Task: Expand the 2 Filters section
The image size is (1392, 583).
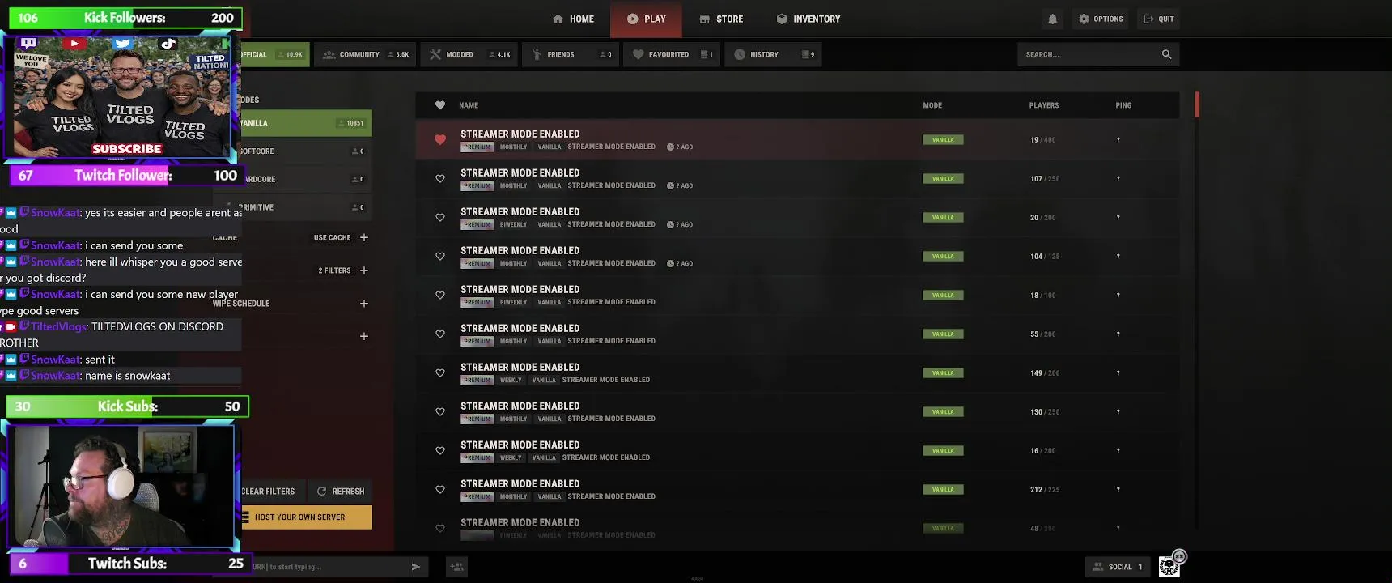Action: click(x=364, y=270)
